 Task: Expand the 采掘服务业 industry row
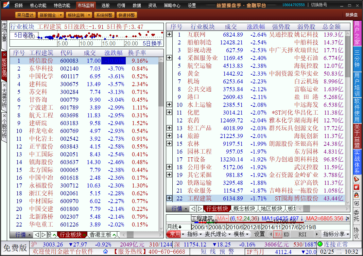[169, 58]
